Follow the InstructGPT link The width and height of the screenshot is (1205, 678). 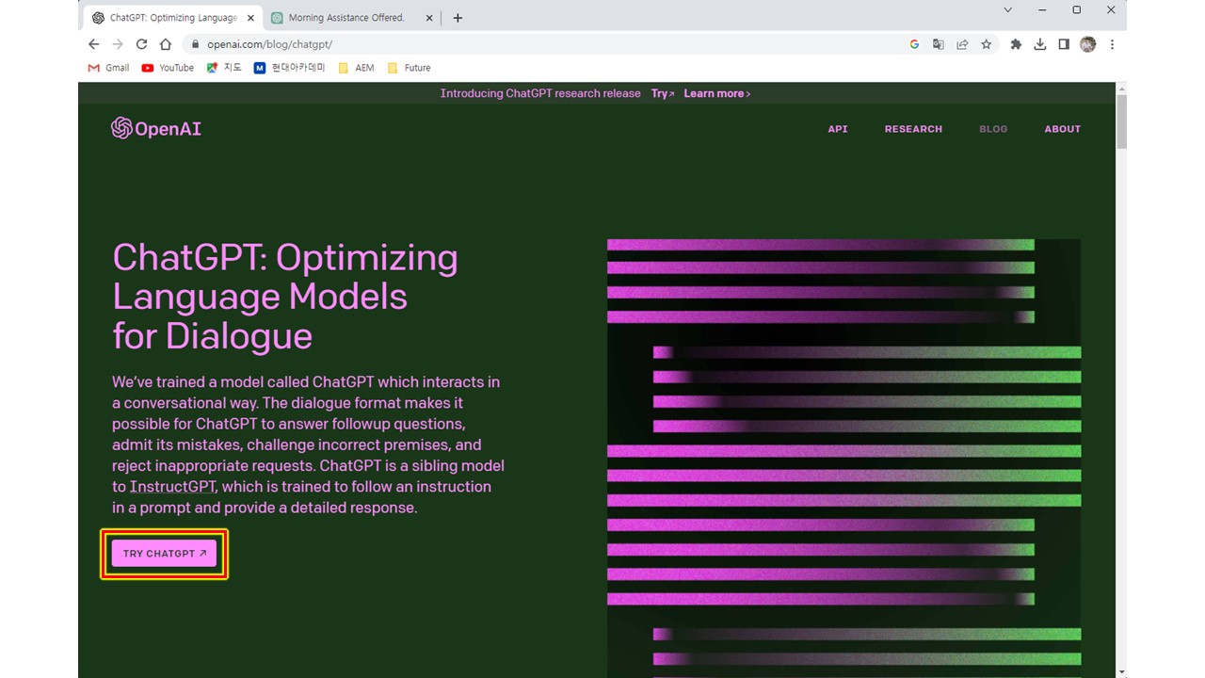[x=172, y=487]
